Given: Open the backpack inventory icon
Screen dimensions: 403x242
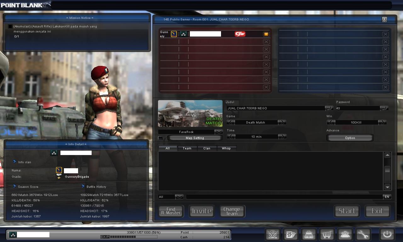Looking at the screenshot, I should pyautogui.click(x=309, y=234).
